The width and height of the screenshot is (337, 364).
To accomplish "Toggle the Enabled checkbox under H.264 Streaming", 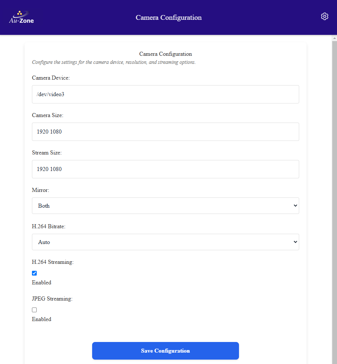I will tap(34, 273).
